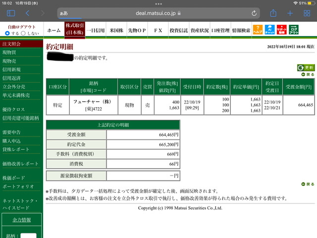Select auto logout する radio button
Viewport: 317px width, 238px height.
(x=7, y=33)
